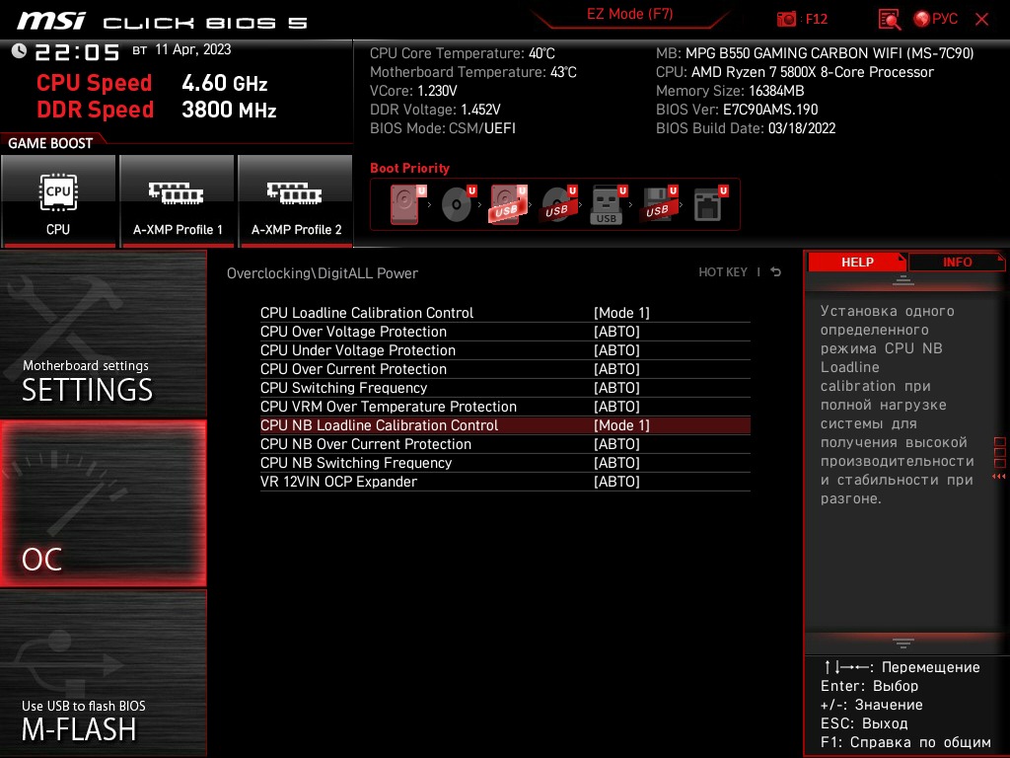Click the GAME BOOST header label
The width and height of the screenshot is (1010, 758).
(50, 143)
